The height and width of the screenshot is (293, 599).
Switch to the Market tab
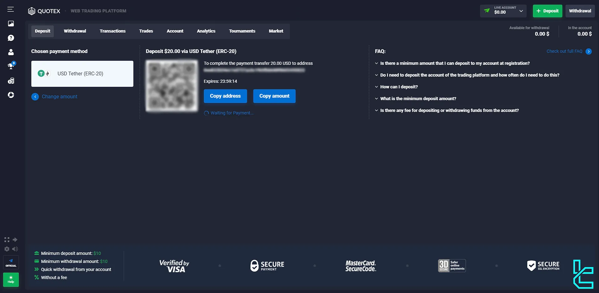[x=276, y=31]
